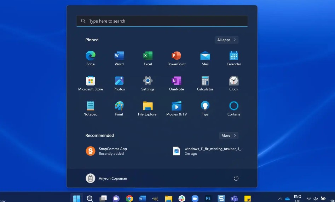The width and height of the screenshot is (335, 202).
Task: Click the Type here to search box
Action: click(162, 21)
